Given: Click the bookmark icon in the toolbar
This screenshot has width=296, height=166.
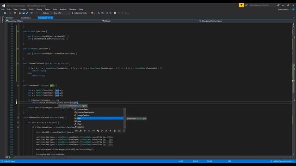Looking at the screenshot, I should click(x=115, y=13).
